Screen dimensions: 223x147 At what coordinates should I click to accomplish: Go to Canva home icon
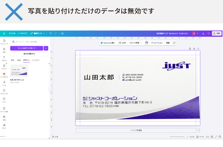pos(4,33)
